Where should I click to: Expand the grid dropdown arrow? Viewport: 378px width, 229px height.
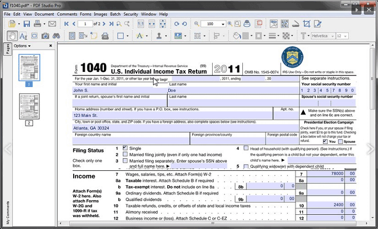click(x=205, y=36)
